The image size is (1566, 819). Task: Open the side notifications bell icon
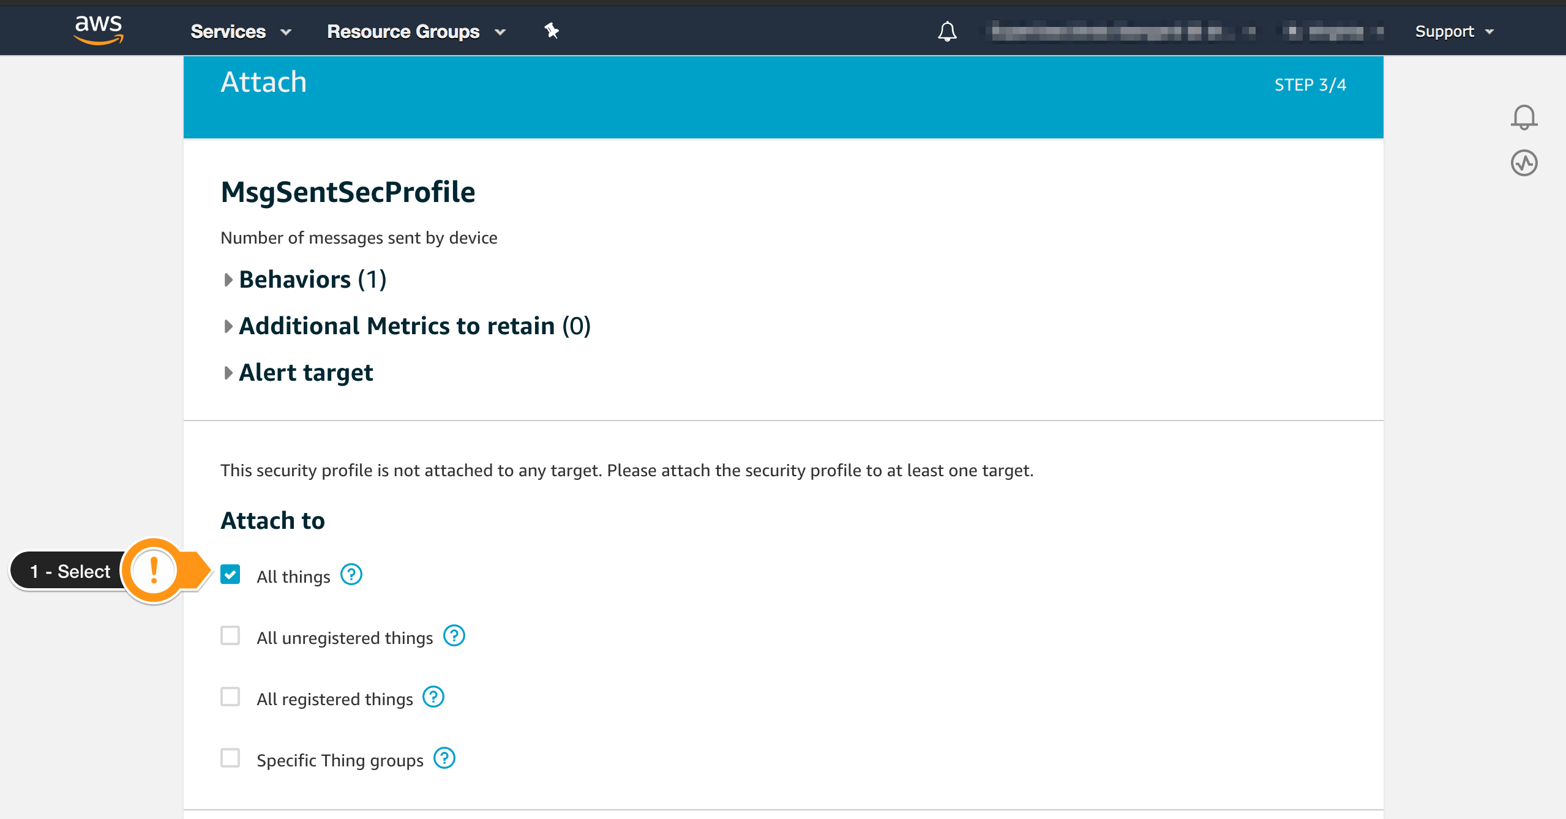(x=1524, y=117)
